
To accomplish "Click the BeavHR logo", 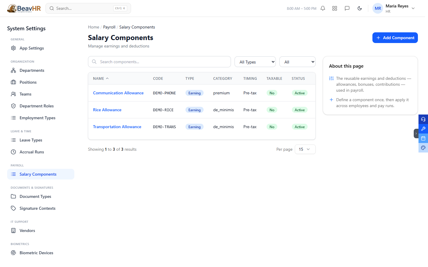I will point(24,8).
